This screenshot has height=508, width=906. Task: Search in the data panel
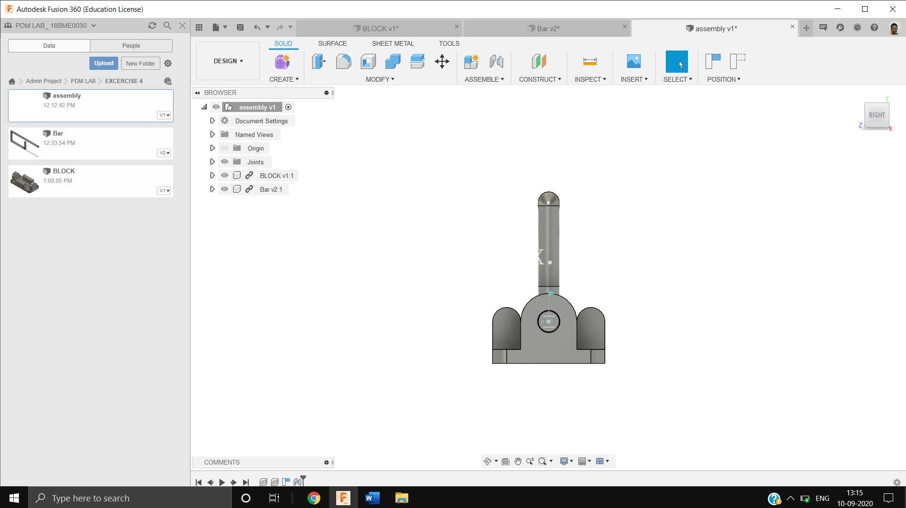167,25
